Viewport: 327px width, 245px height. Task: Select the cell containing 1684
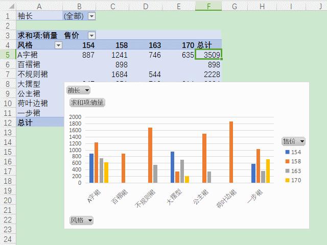(112, 74)
